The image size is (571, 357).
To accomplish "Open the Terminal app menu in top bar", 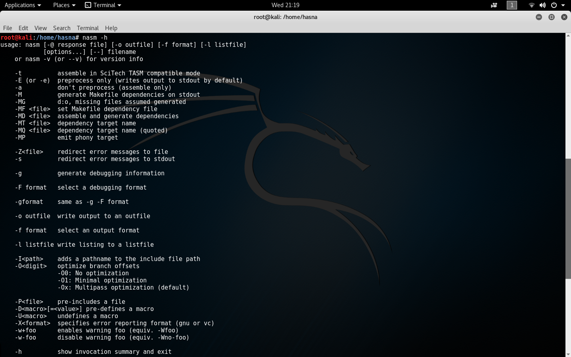I will point(103,5).
